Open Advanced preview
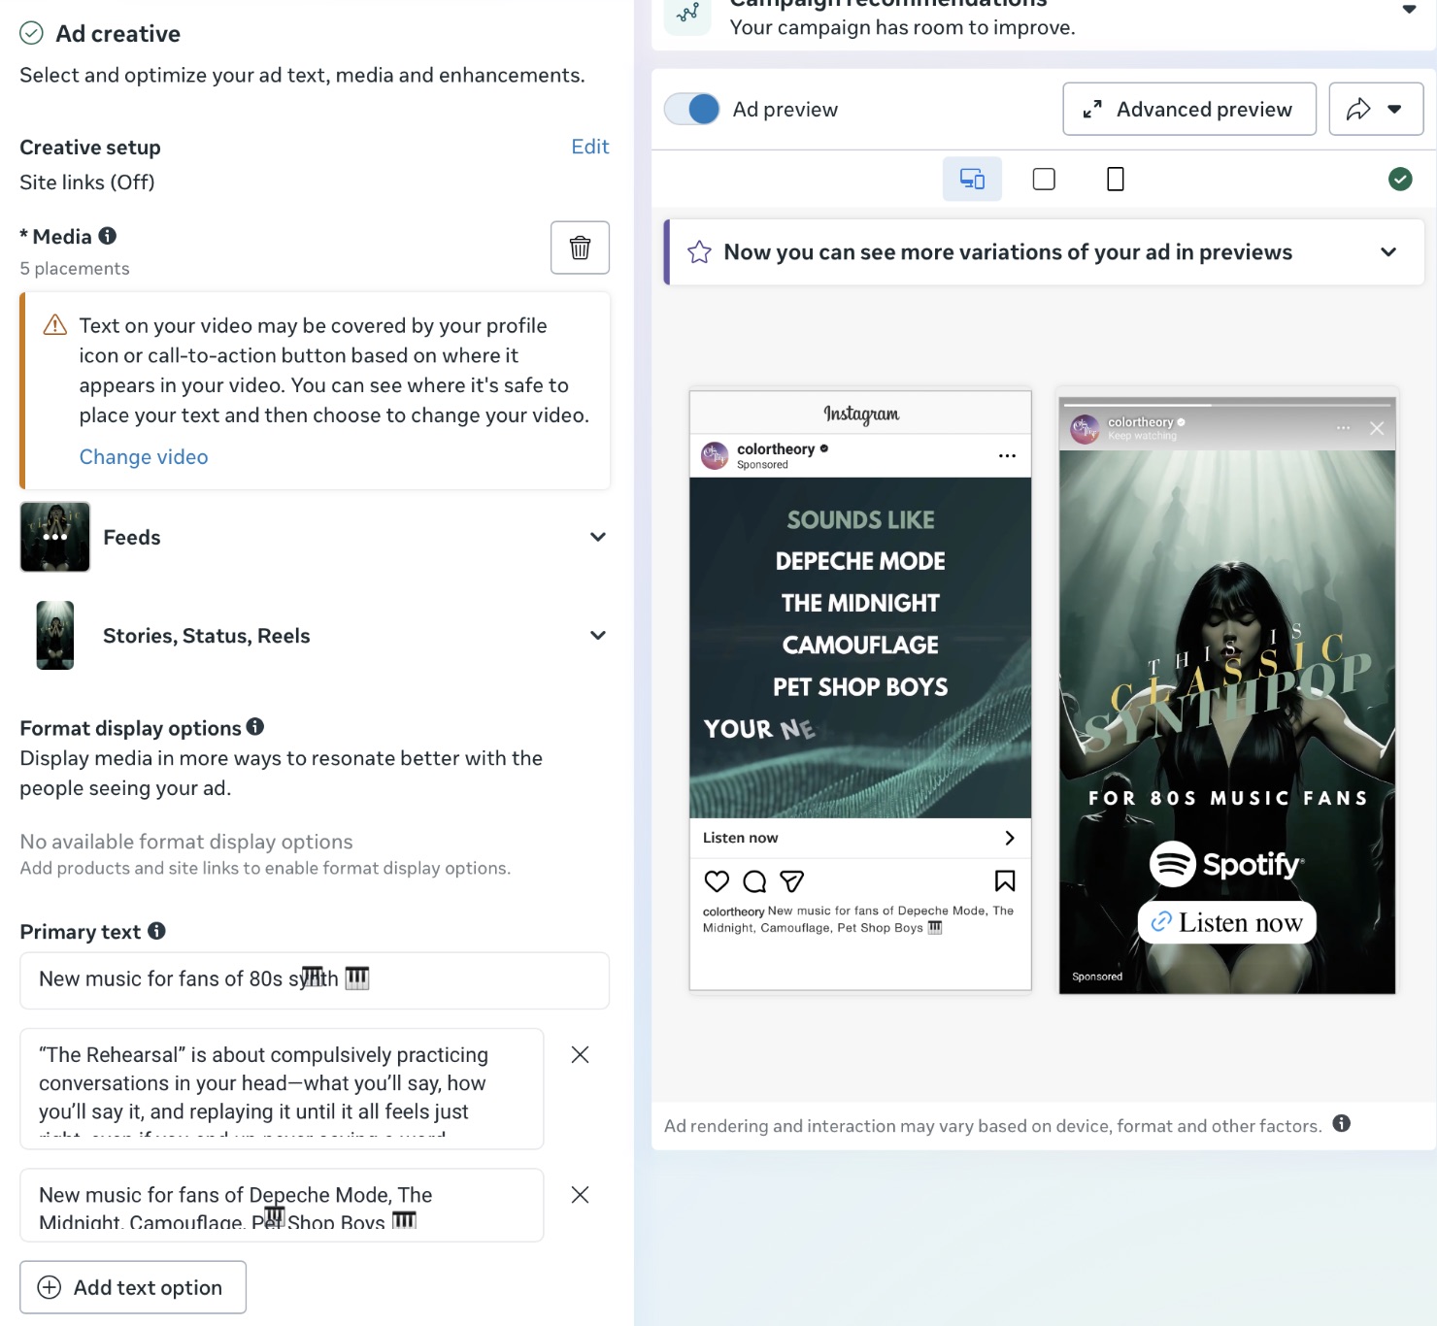1437x1326 pixels. (1188, 109)
